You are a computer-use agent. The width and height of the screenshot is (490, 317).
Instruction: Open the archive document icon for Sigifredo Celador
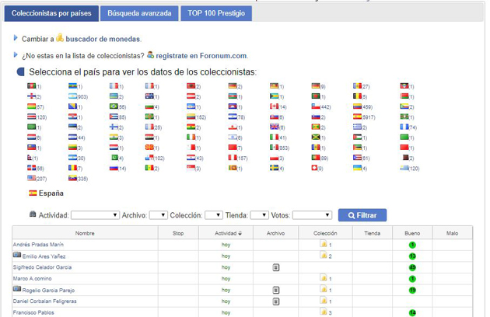[275, 267]
